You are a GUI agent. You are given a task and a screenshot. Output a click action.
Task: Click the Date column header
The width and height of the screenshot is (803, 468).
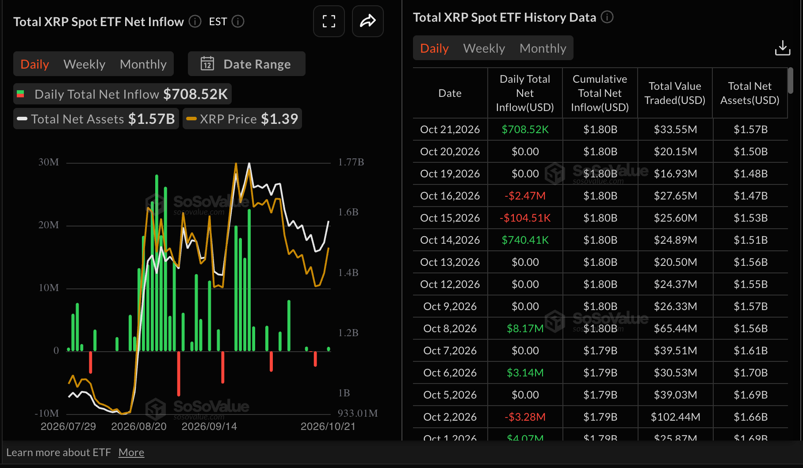(450, 93)
